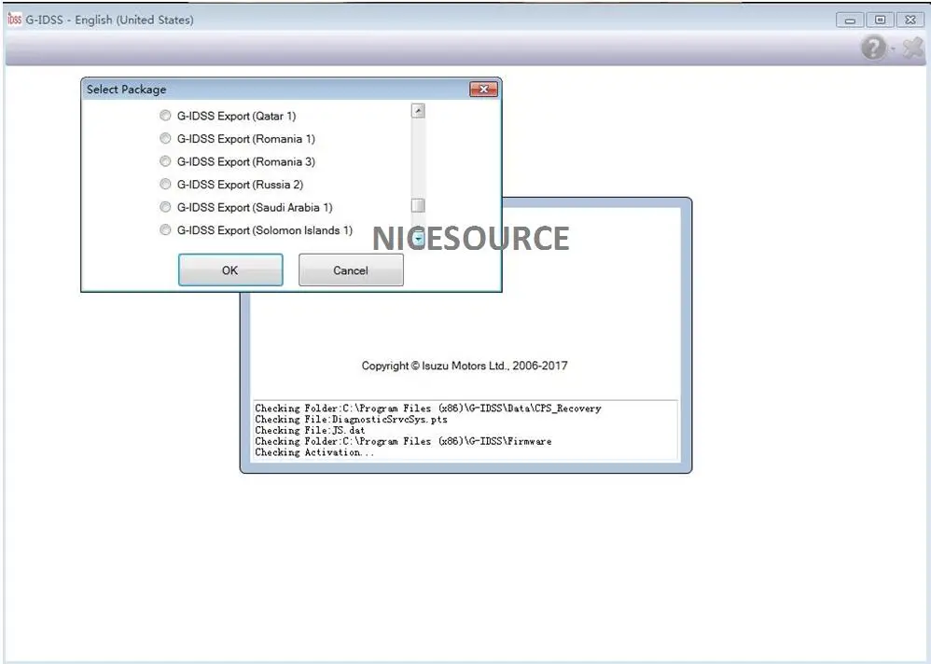Click the IDSS application icon in title bar
This screenshot has height=664, width=931.
pyautogui.click(x=14, y=20)
